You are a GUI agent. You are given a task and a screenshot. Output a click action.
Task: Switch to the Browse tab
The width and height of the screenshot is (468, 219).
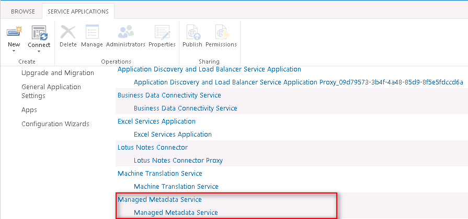[x=23, y=11]
